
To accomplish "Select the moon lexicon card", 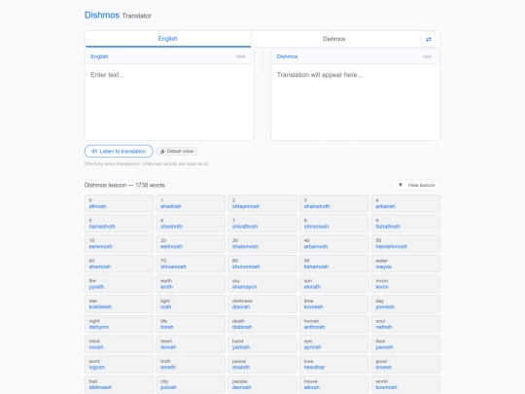I will point(405,284).
